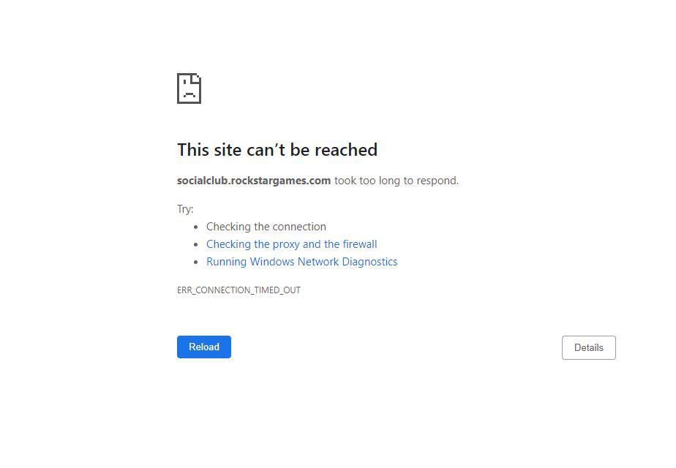Click the 'This site can't be reached' heading
The image size is (676, 468).
(x=277, y=150)
